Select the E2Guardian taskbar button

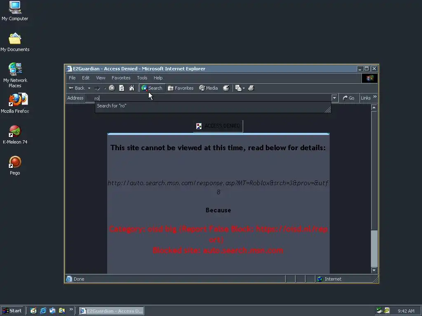pyautogui.click(x=111, y=311)
